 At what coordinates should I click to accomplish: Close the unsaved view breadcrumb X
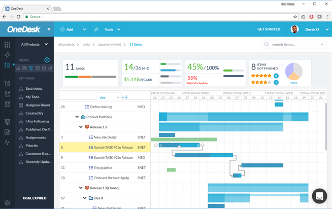click(x=120, y=45)
